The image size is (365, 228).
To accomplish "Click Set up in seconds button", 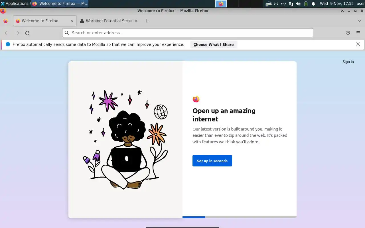I will coord(212,161).
